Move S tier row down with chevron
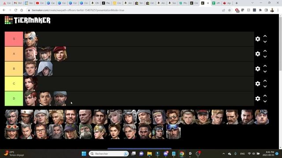This screenshot has width=282, height=158. 265,42
